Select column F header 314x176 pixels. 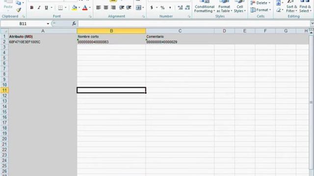click(265, 31)
